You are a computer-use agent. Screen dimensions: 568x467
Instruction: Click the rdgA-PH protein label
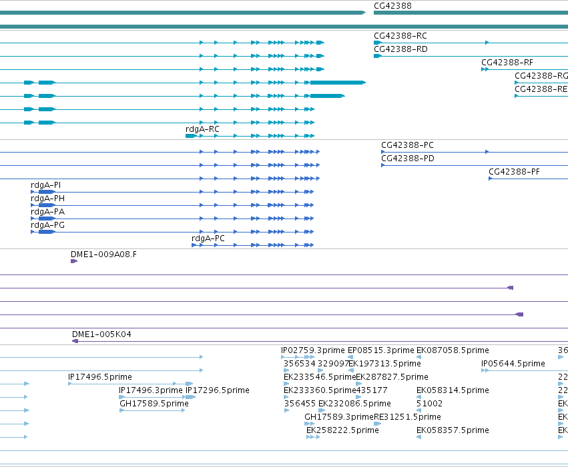point(48,199)
